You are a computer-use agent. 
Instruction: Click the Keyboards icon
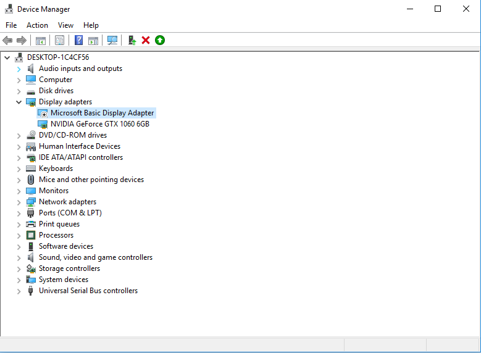tap(31, 168)
